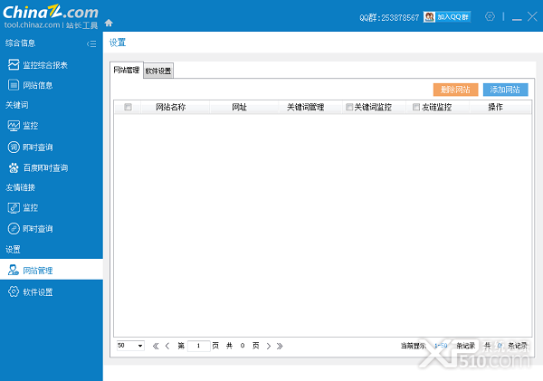This screenshot has height=381, width=543.
Task: Select 网站管理 in the sidebar
Action: [52, 270]
